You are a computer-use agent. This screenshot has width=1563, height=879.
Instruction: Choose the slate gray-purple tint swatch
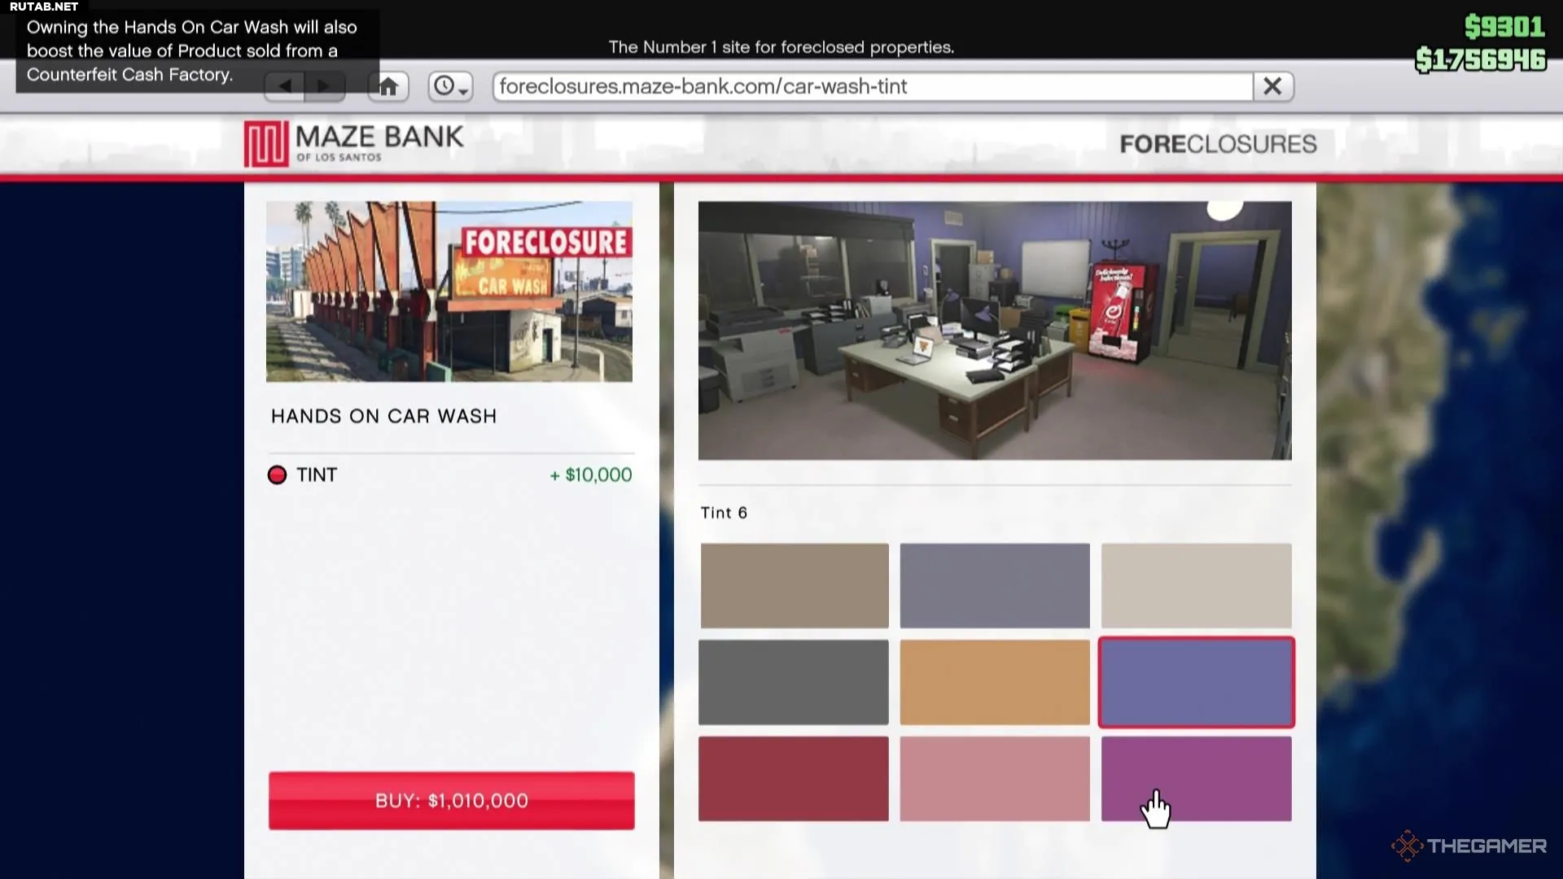995,586
